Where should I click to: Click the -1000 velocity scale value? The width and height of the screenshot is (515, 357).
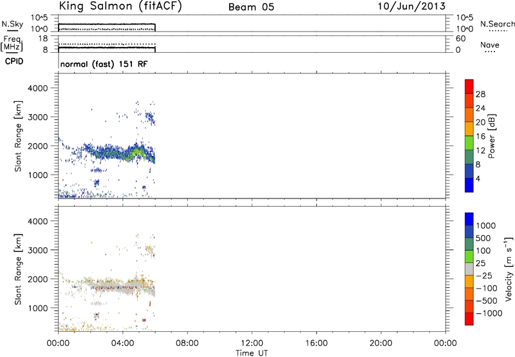[x=489, y=313]
